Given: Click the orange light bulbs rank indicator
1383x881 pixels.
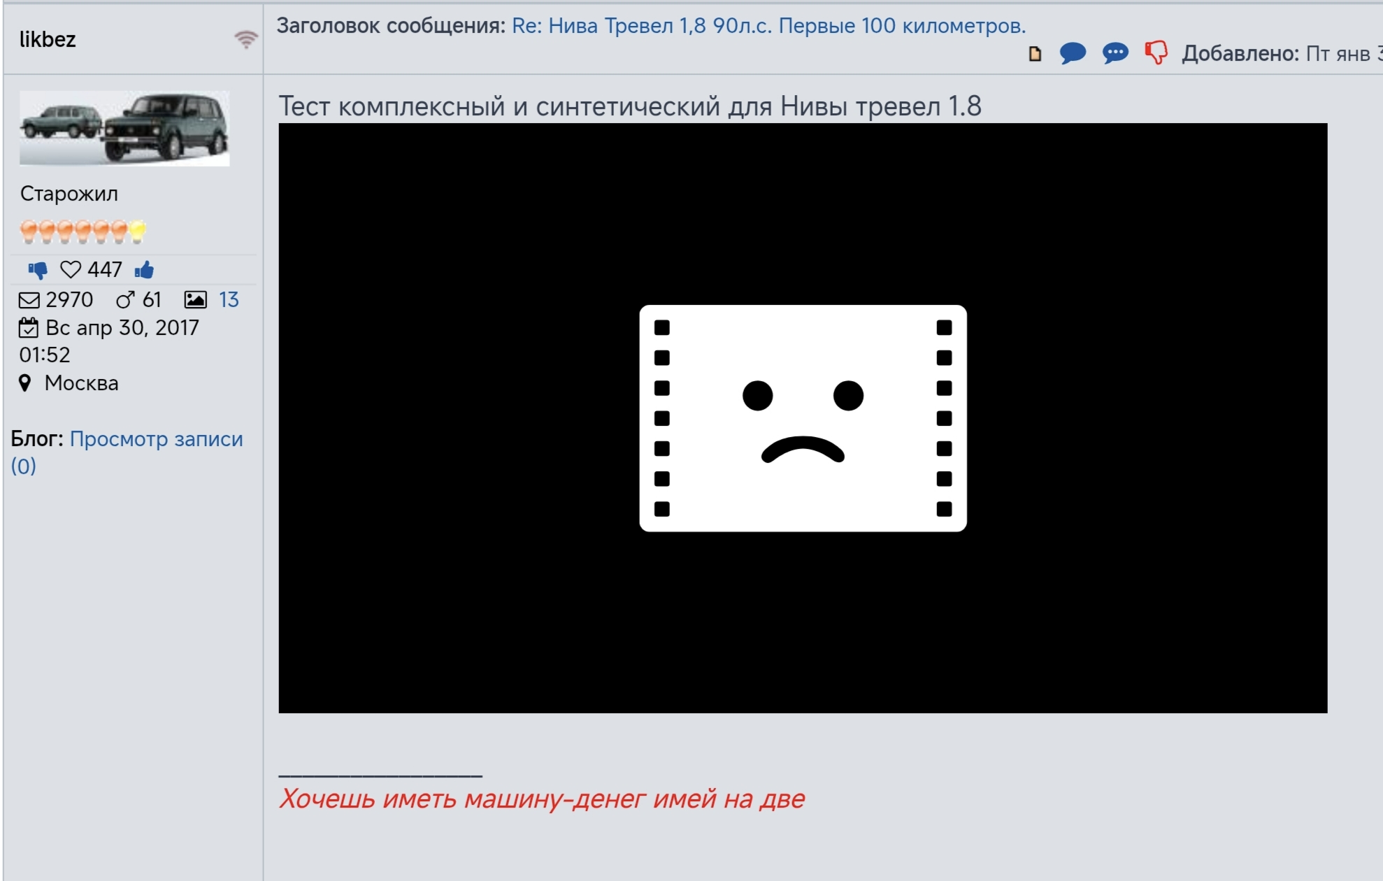Looking at the screenshot, I should click(x=83, y=231).
